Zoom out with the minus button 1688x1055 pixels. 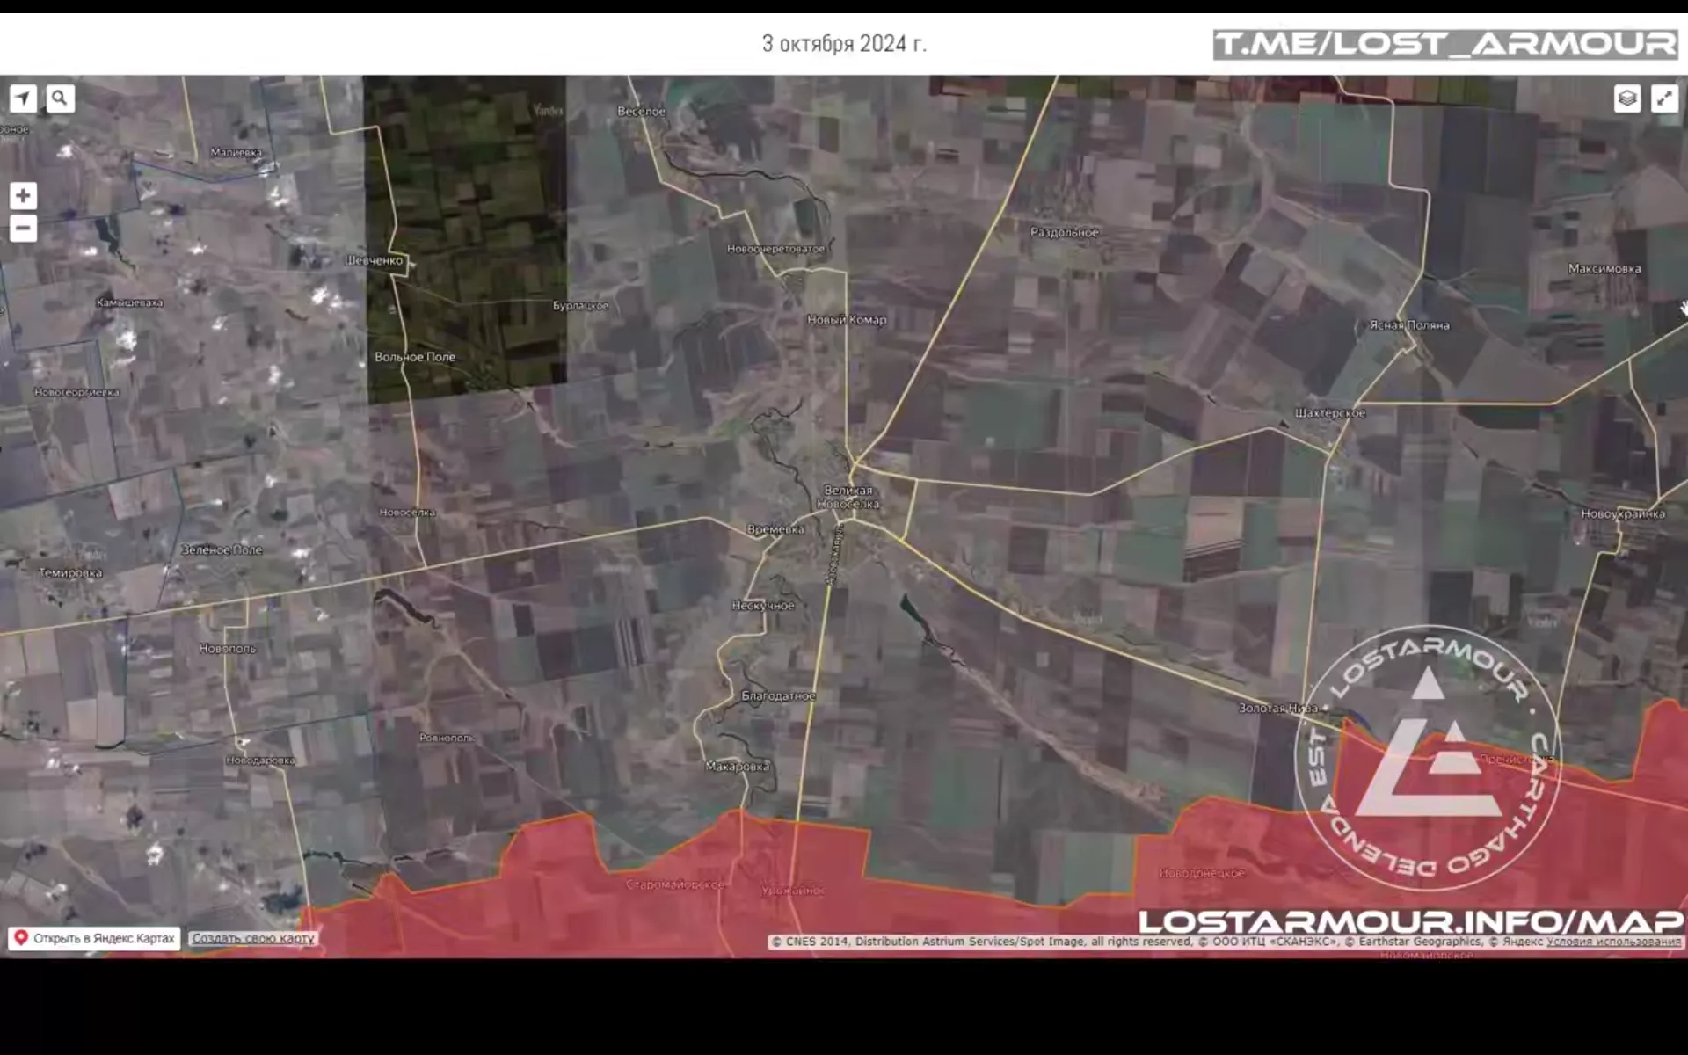coord(23,229)
